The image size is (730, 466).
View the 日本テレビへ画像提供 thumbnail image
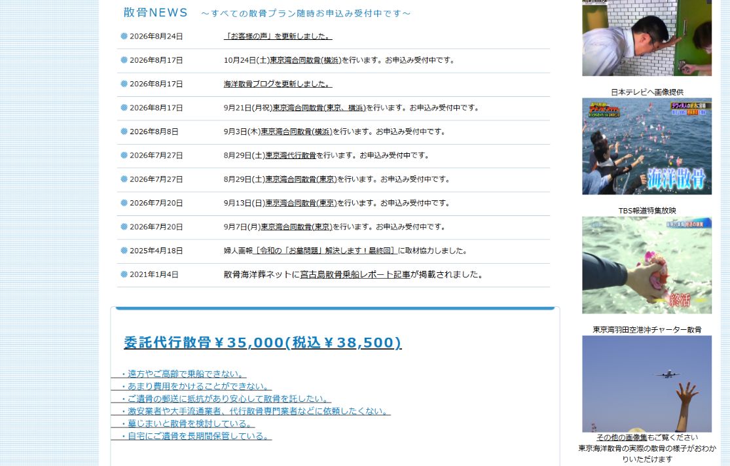pos(647,146)
